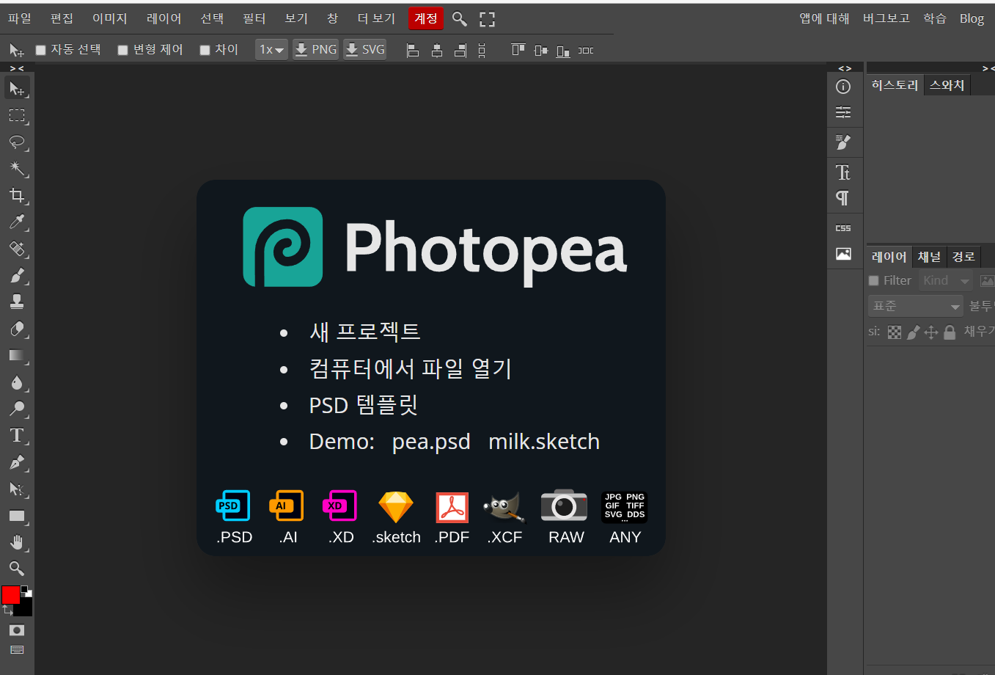
Task: Select the Brush tool
Action: (17, 275)
